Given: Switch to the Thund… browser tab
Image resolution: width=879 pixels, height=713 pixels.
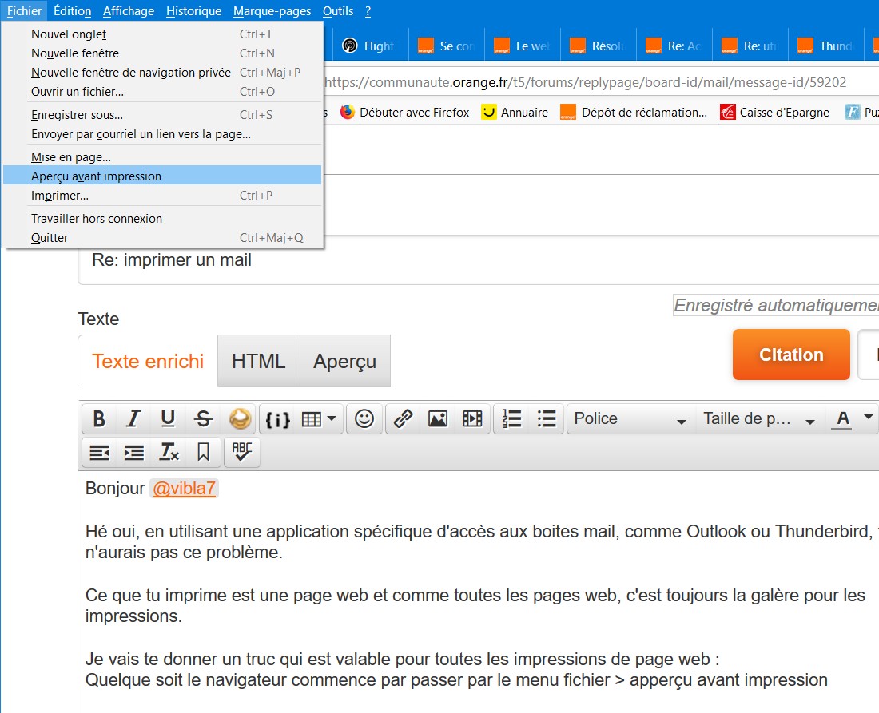Looking at the screenshot, I should (827, 46).
